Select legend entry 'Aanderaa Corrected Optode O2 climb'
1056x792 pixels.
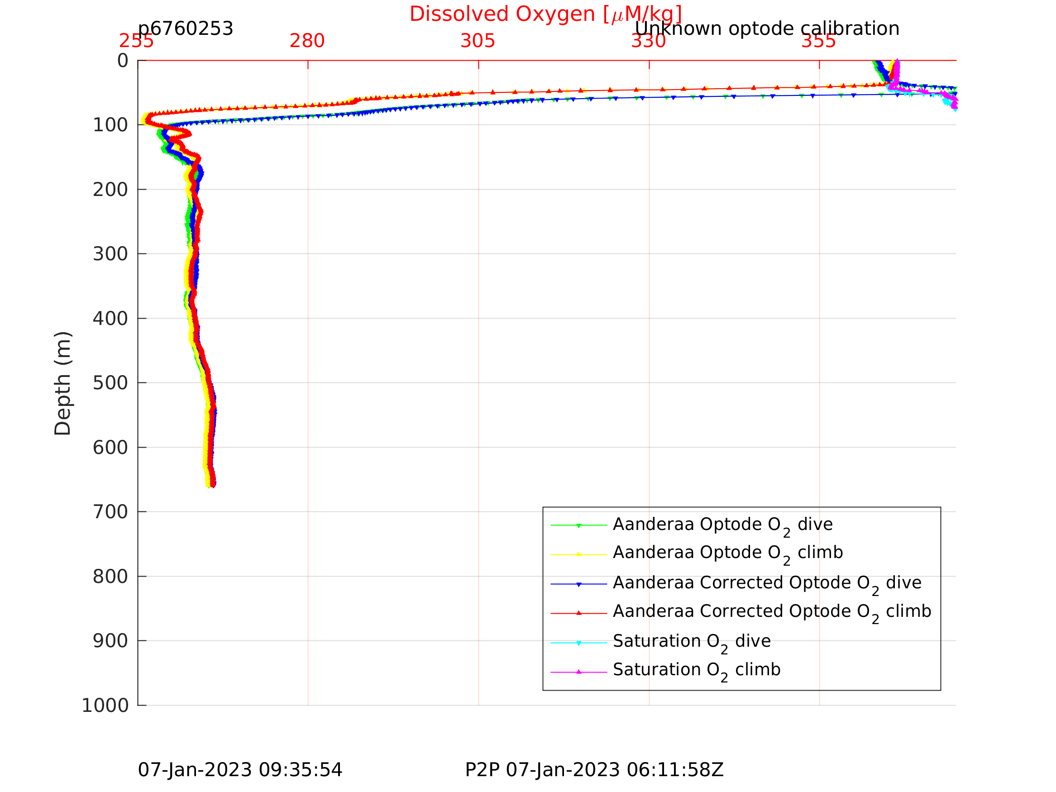772,613
